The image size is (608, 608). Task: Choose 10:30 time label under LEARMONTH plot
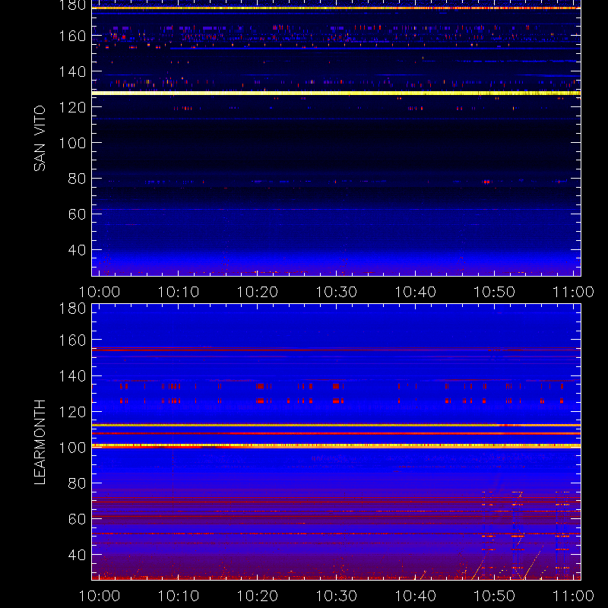click(x=336, y=596)
